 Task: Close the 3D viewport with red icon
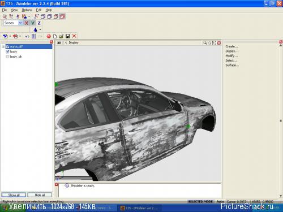219,43
